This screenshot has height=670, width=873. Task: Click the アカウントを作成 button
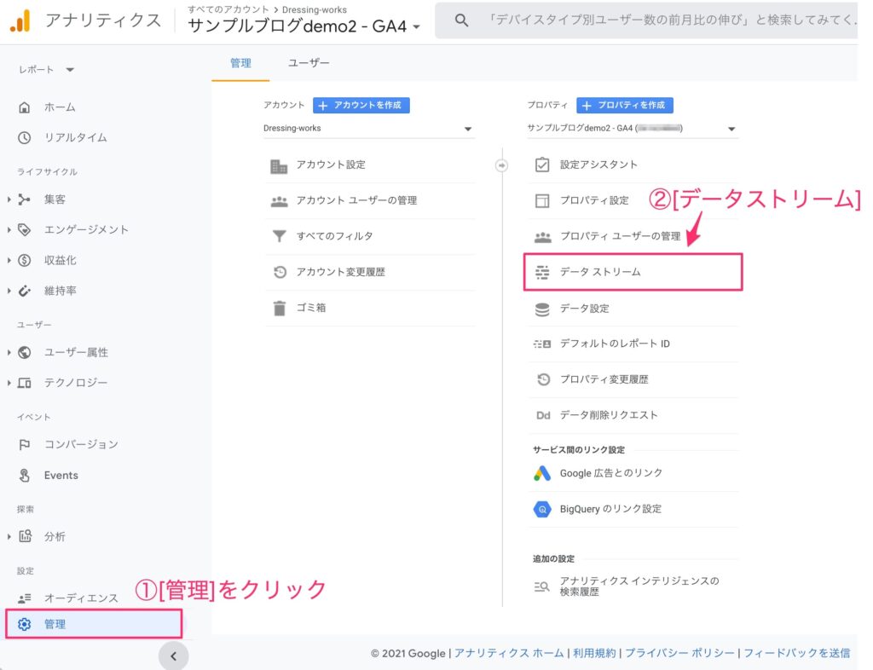pos(361,105)
